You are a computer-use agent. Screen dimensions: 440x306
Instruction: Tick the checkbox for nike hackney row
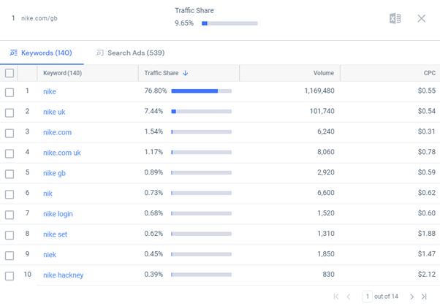click(x=10, y=276)
